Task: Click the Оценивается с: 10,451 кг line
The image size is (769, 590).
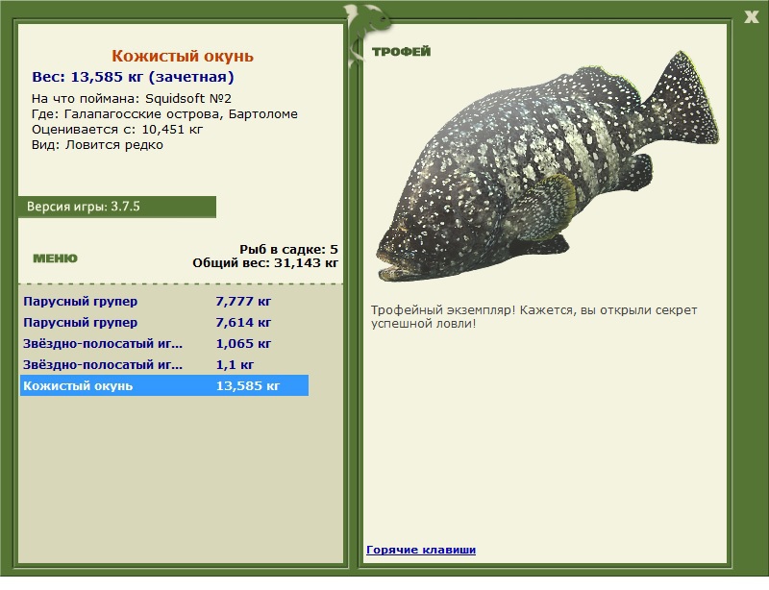Action: pos(117,130)
